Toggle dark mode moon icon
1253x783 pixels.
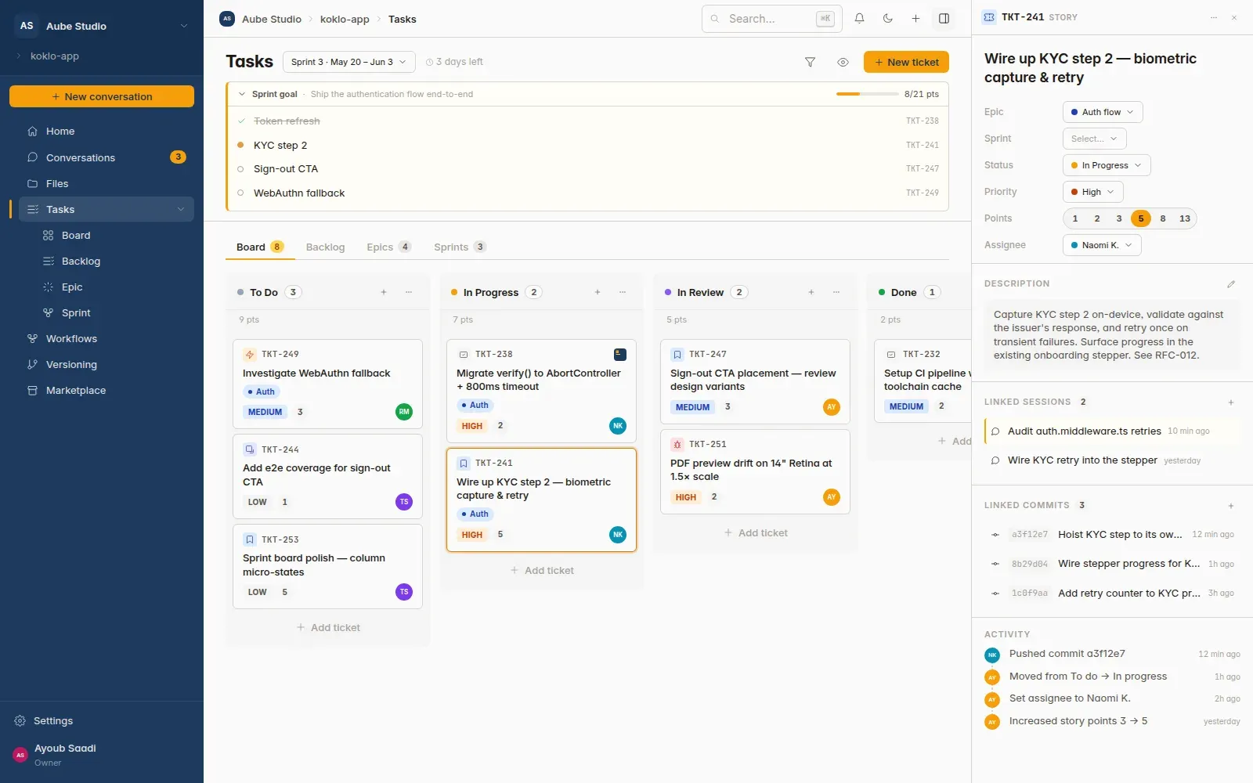[x=887, y=19]
